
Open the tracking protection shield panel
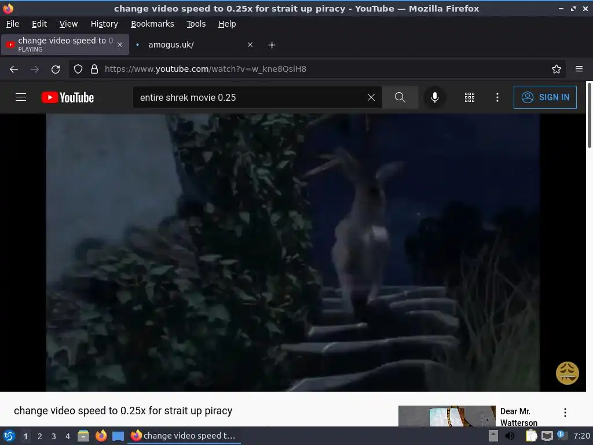tap(78, 69)
